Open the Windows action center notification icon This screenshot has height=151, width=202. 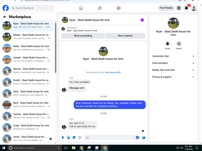[197, 148]
